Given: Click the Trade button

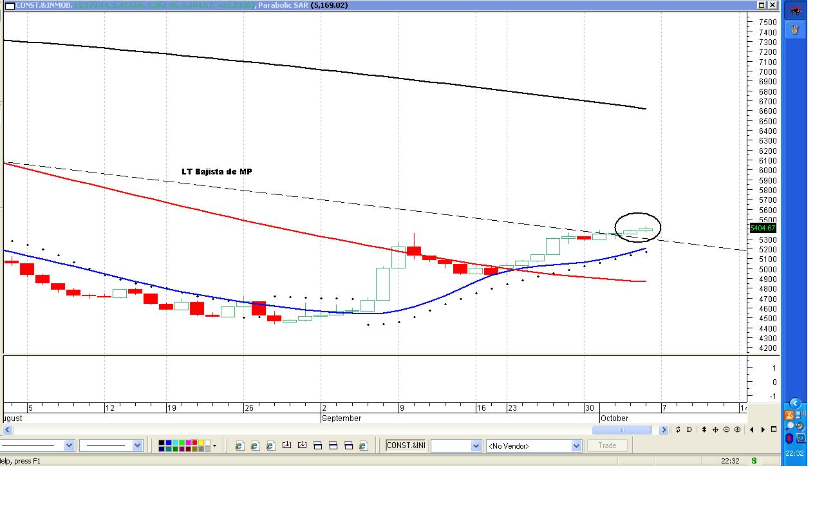Looking at the screenshot, I should click(607, 445).
